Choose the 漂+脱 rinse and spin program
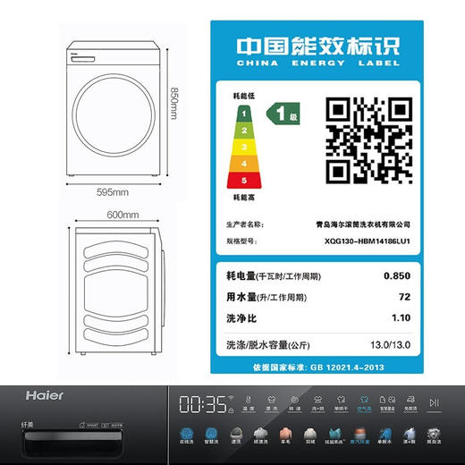Image resolution: width=465 pixels, height=465 pixels. [x=410, y=435]
